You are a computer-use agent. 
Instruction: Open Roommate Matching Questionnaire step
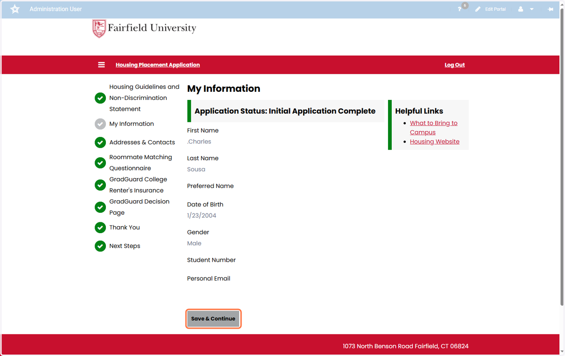140,162
